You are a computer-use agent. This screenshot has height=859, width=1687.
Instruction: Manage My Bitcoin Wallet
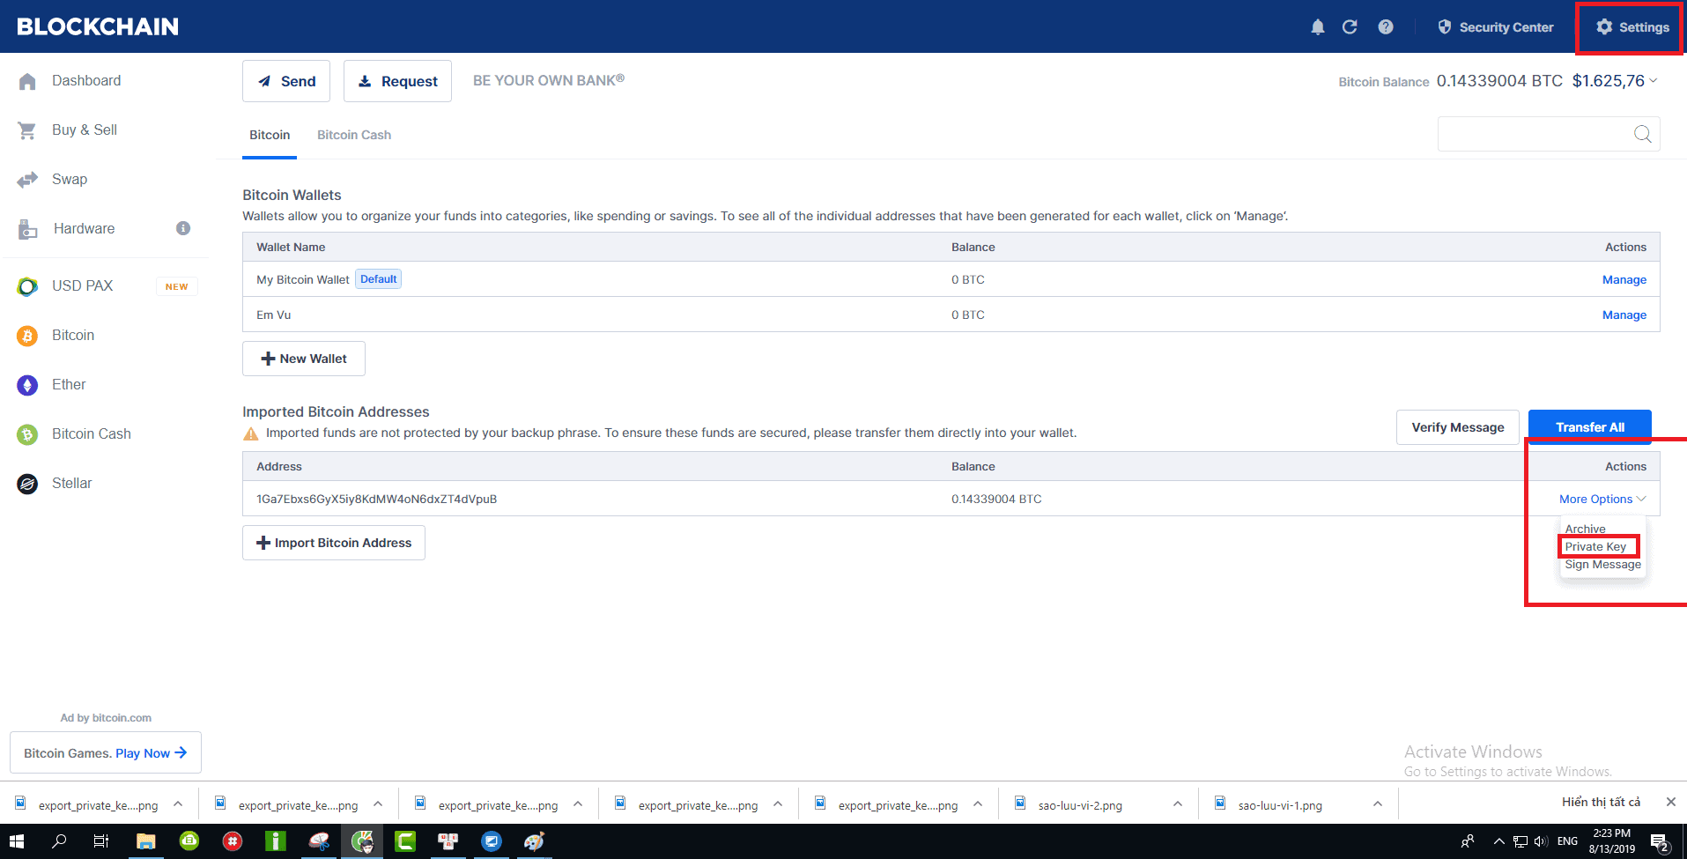coord(1624,279)
